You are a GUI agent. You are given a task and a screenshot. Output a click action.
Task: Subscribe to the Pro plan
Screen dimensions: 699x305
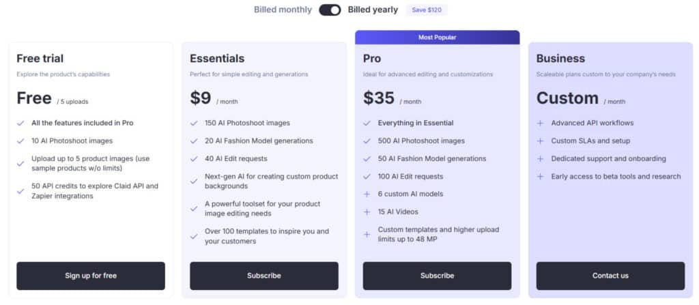(437, 276)
